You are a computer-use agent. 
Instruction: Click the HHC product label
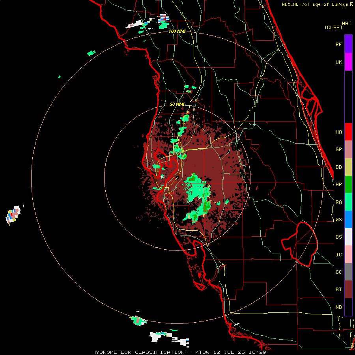coord(346,24)
